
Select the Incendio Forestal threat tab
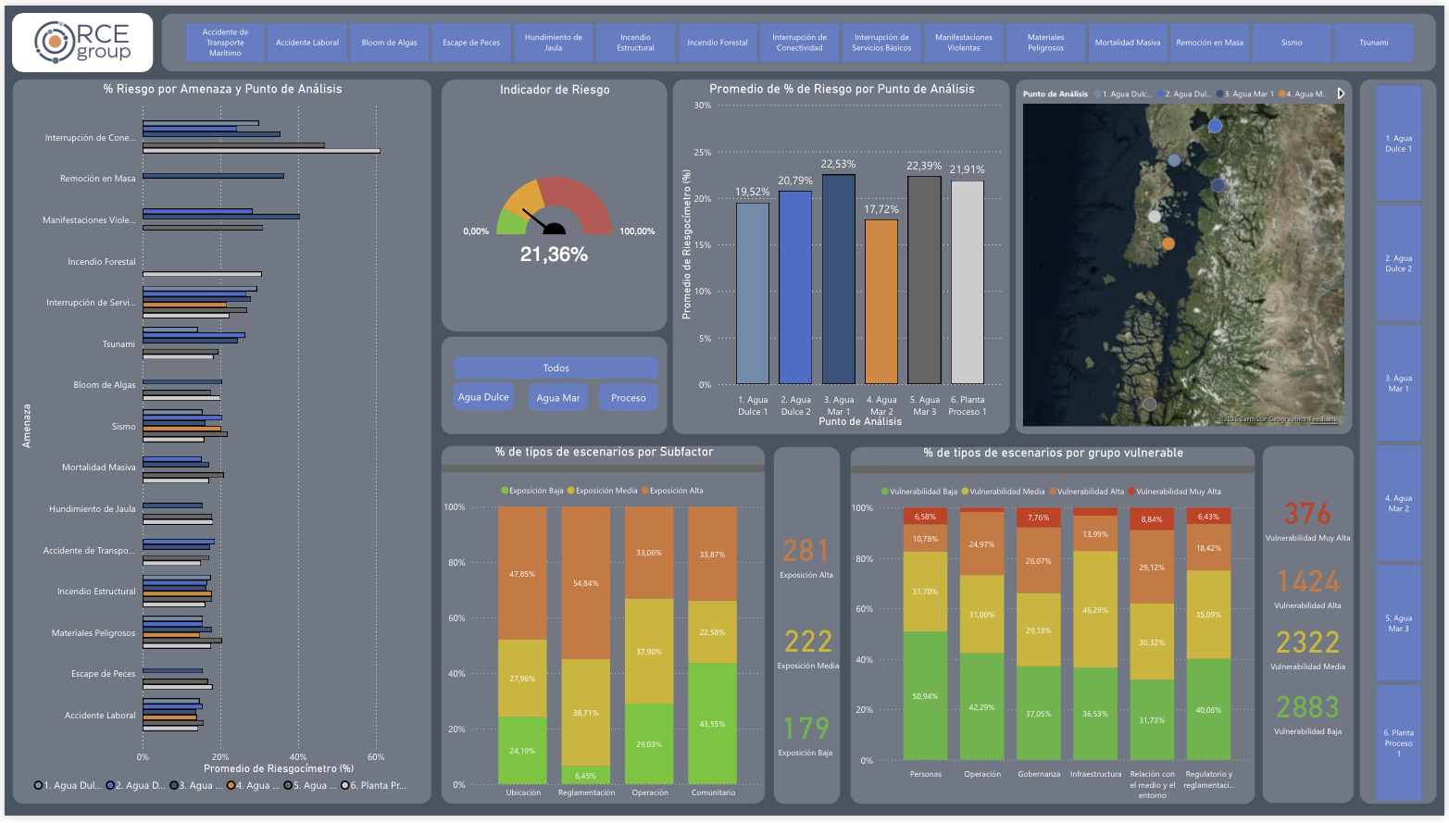coord(717,43)
